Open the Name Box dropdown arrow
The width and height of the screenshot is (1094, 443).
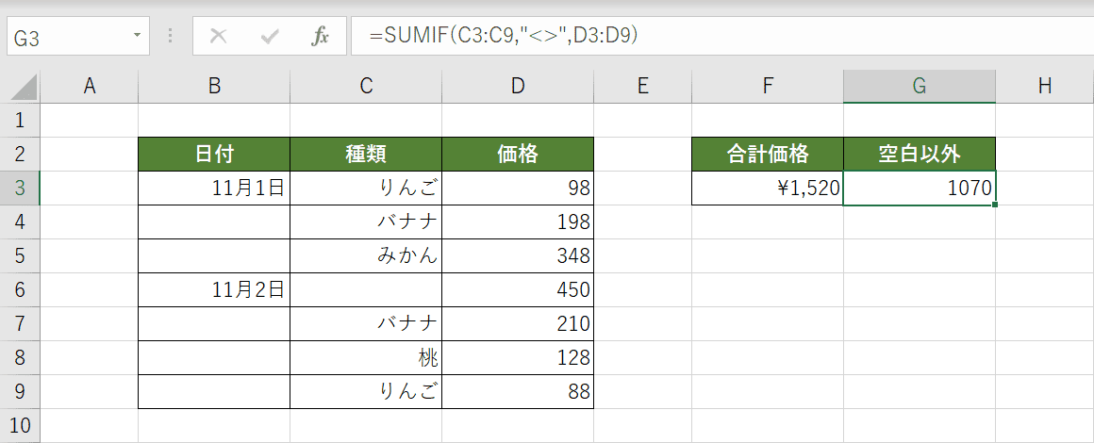click(x=136, y=36)
